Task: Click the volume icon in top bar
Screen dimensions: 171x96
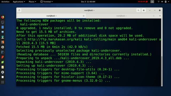Action: (x=162, y=2)
